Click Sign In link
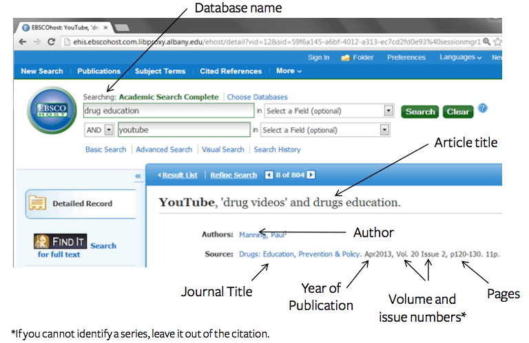Image resolution: width=529 pixels, height=343 pixels. point(318,58)
